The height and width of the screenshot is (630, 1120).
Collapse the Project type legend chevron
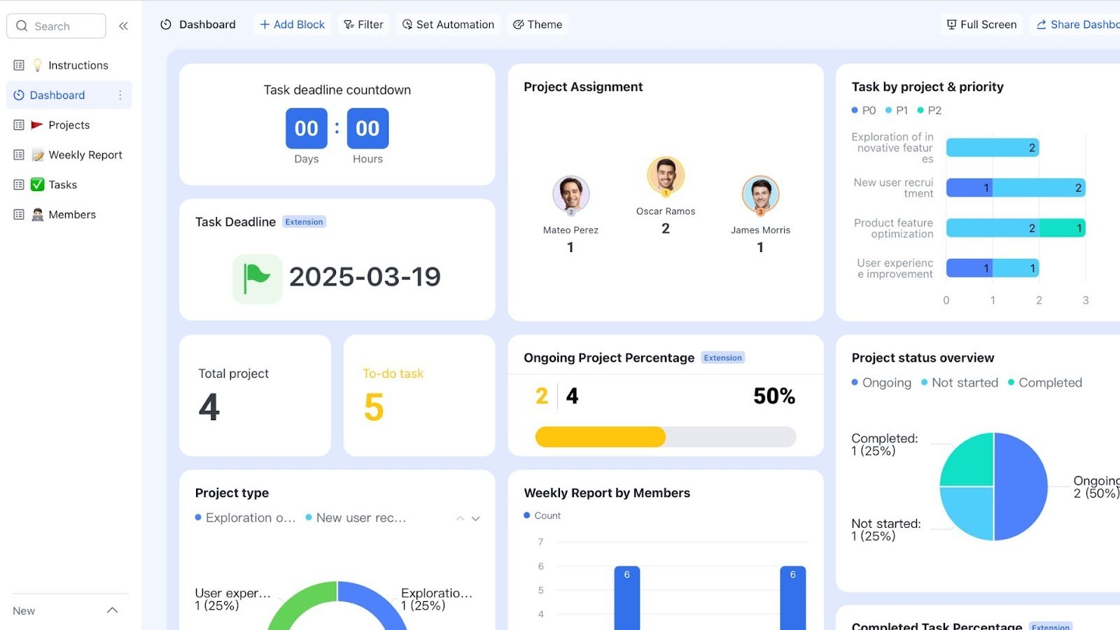tap(460, 518)
